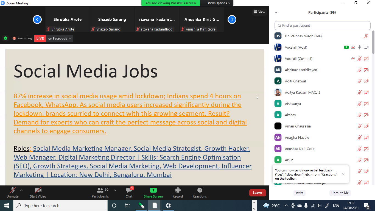Viewport: 375px width, 211px height.
Task: Click the Start Video camera icon
Action: click(38, 190)
